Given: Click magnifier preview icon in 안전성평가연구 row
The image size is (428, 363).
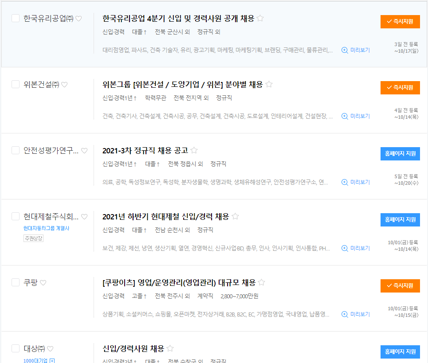Looking at the screenshot, I should tap(345, 182).
